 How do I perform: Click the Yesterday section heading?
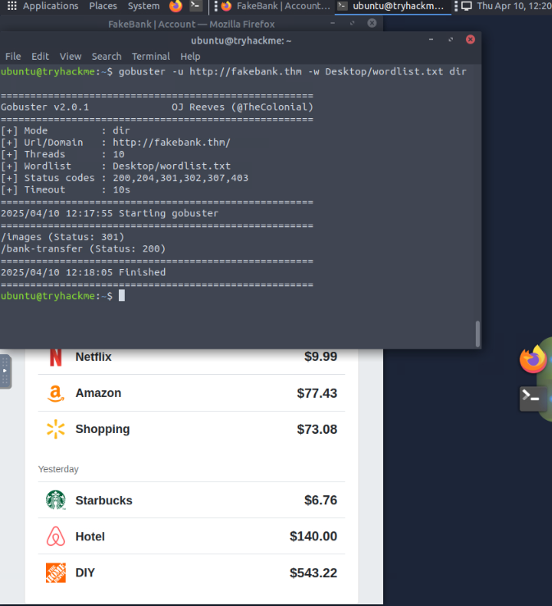(x=58, y=469)
